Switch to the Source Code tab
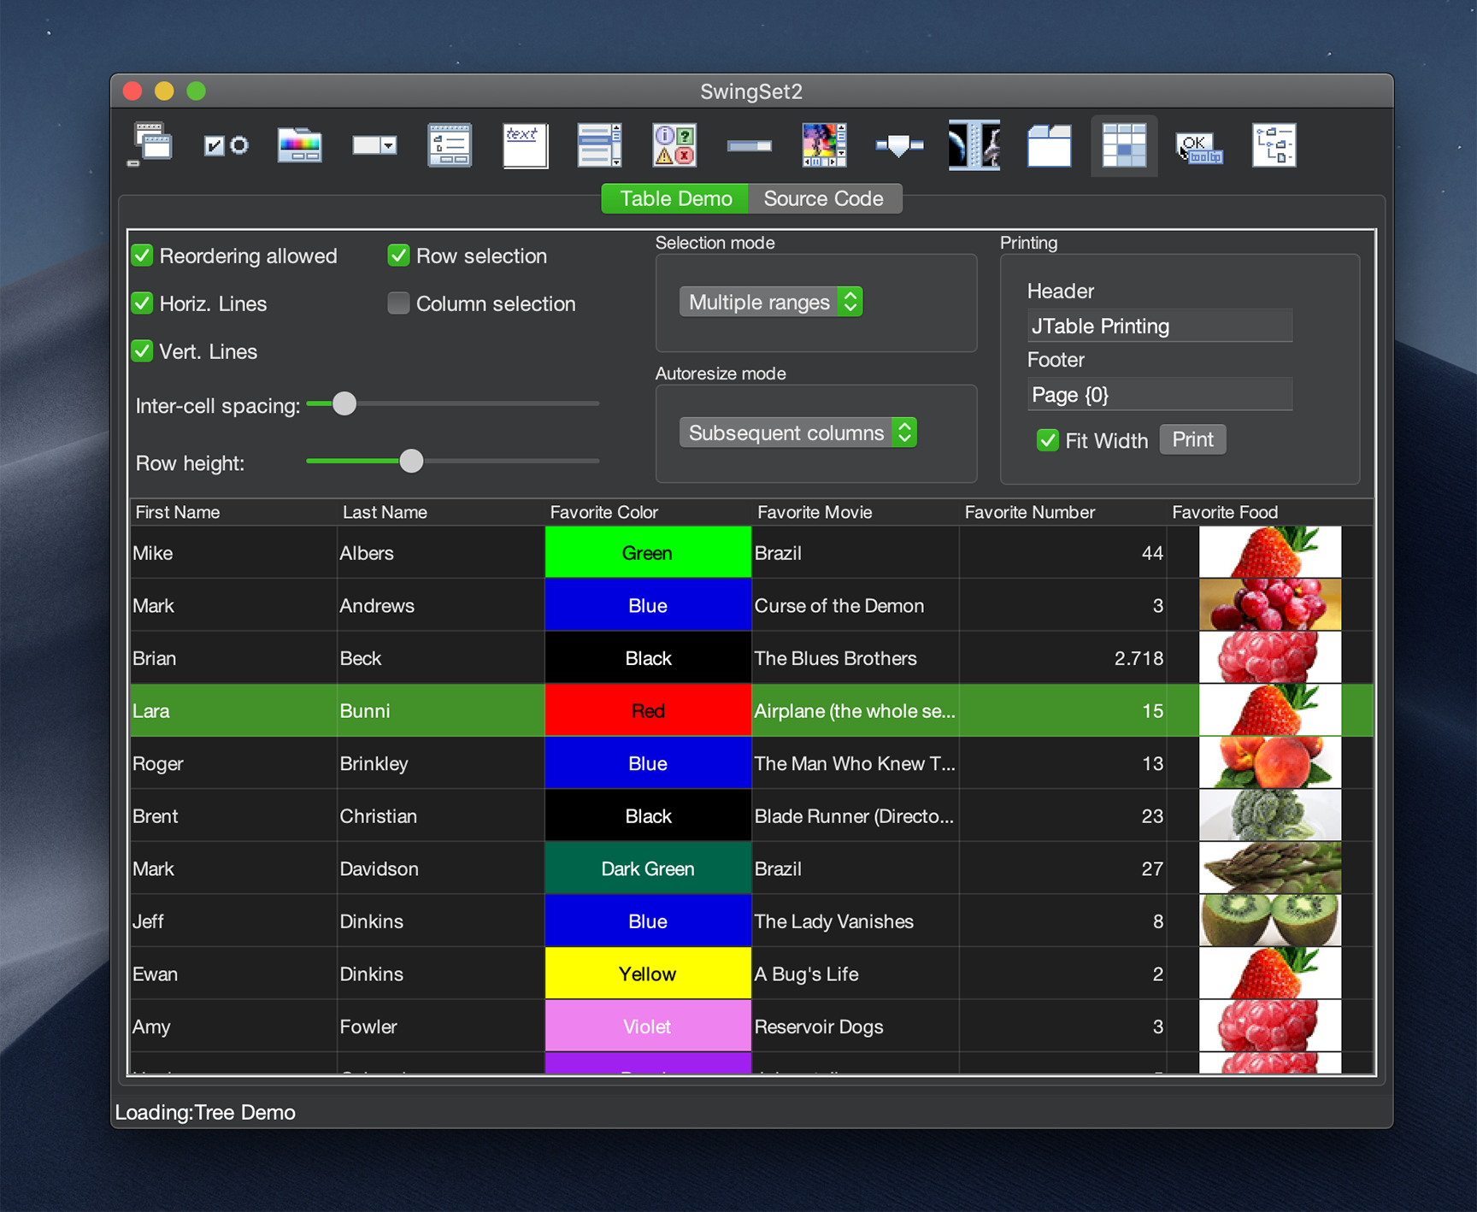This screenshot has width=1477, height=1212. [823, 198]
